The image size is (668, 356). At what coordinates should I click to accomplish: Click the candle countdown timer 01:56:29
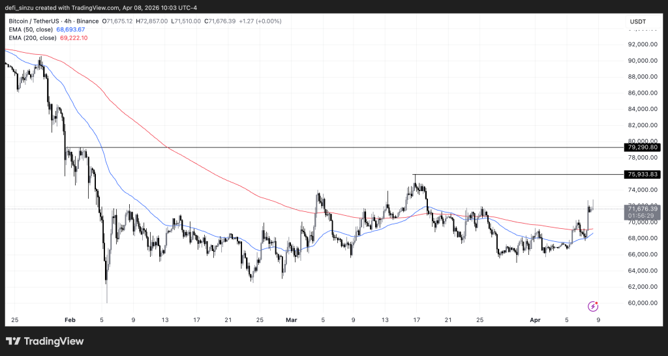pos(643,215)
